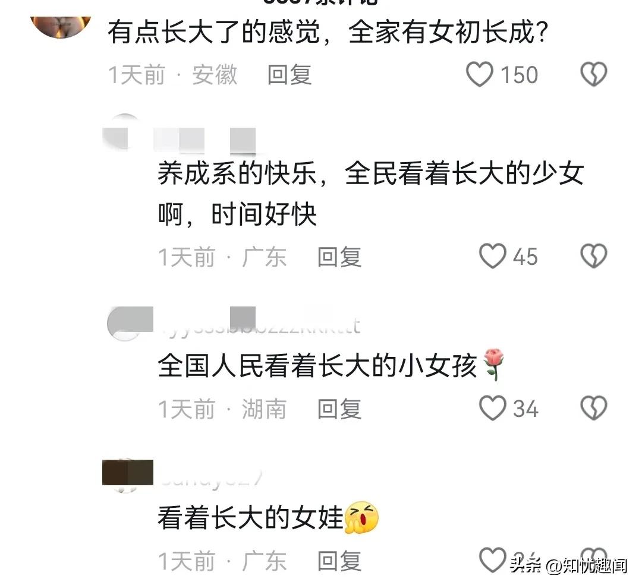Like the 看着长大的女娃 comment
This screenshot has height=588, width=642.
click(493, 559)
